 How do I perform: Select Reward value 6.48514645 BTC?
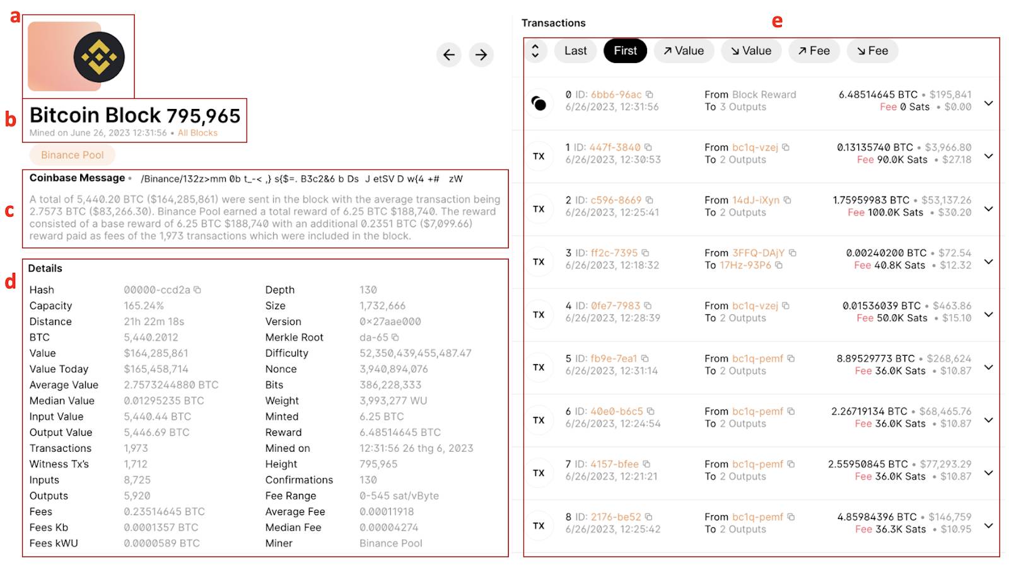click(400, 432)
